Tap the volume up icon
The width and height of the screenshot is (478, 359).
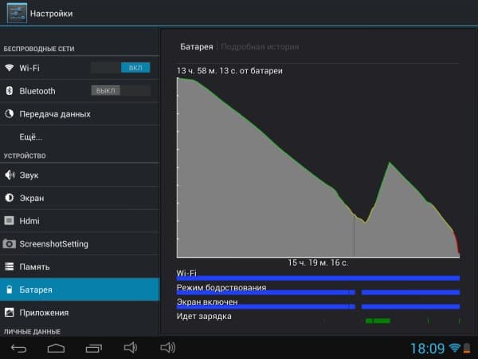pos(167,347)
